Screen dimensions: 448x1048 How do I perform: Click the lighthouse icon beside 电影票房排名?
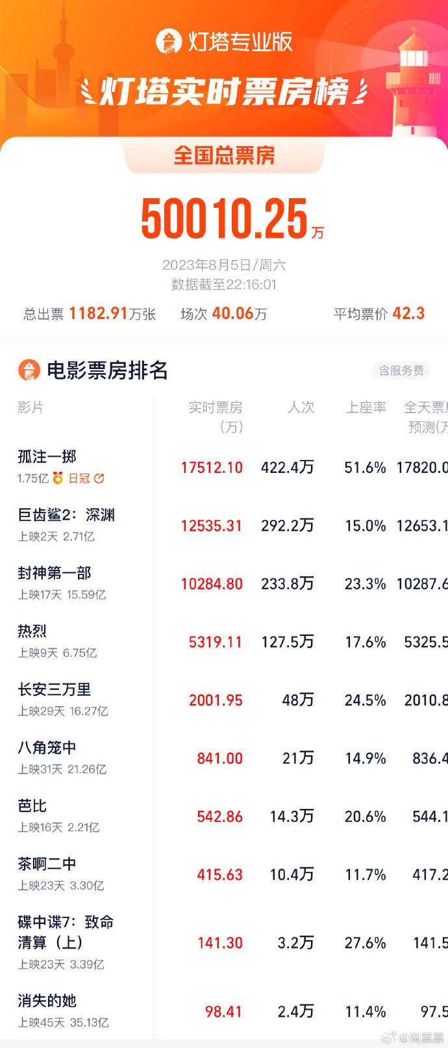click(29, 370)
